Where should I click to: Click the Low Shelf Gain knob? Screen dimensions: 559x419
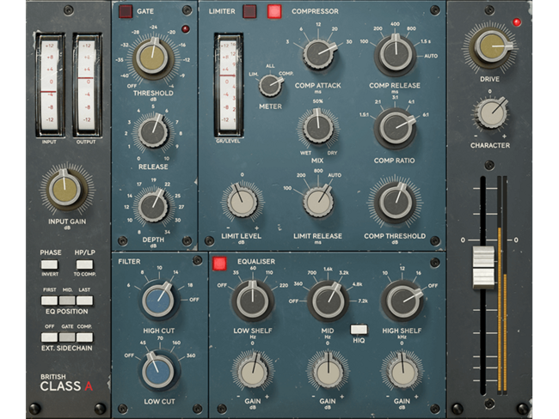(x=253, y=372)
